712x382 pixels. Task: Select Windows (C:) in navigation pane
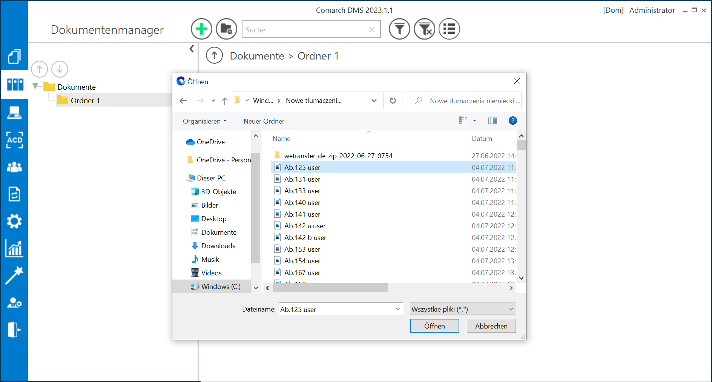[221, 287]
